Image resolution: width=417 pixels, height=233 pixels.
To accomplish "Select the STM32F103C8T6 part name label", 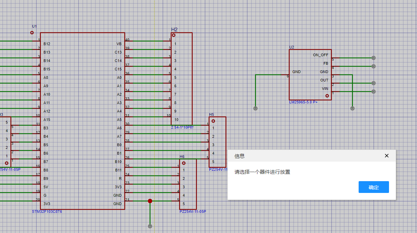I will [x=47, y=212].
